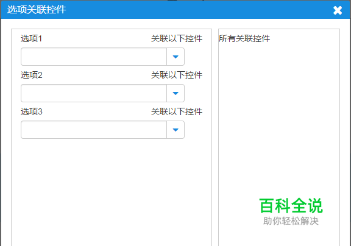Open the dropdown arrow for 选项2
The image size is (351, 246).
pos(175,93)
